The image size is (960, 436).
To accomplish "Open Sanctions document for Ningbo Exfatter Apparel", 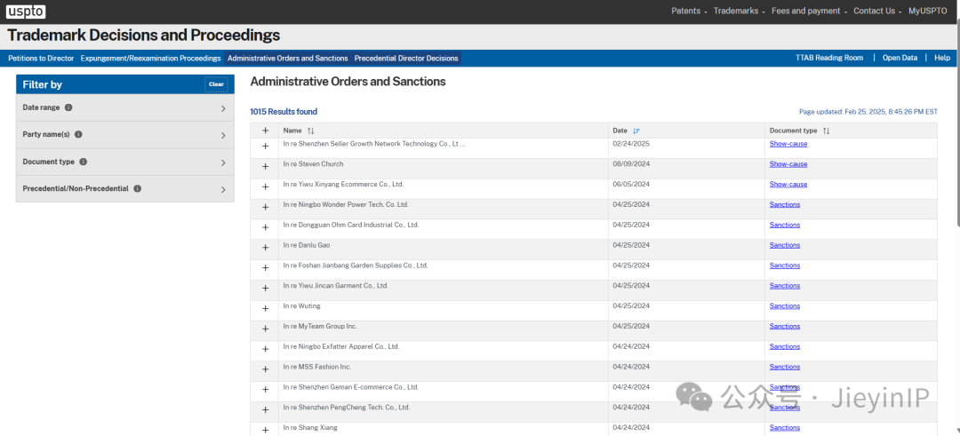I will pos(784,346).
